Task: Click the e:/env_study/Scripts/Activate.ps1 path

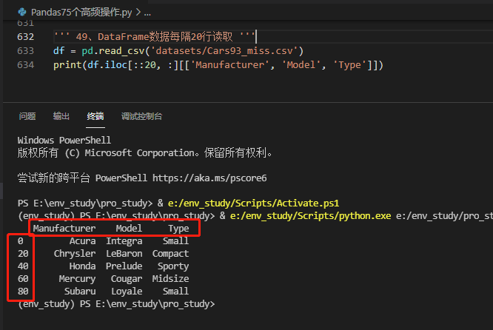Action: tap(253, 203)
